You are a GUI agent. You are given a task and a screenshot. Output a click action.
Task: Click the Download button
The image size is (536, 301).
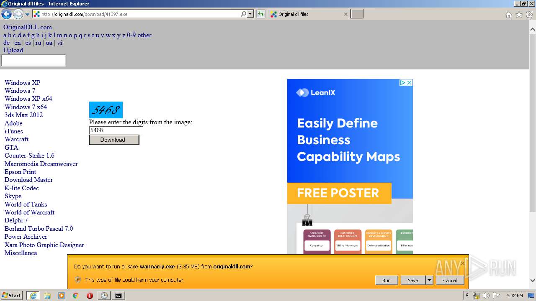(114, 140)
